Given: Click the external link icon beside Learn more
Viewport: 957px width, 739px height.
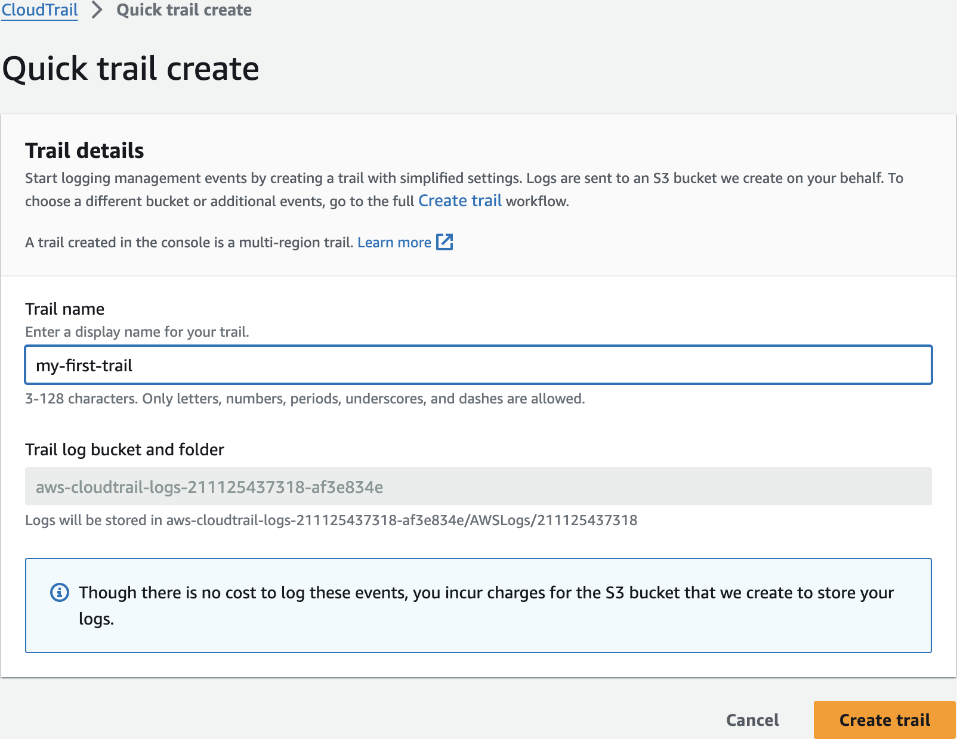Looking at the screenshot, I should (x=445, y=242).
